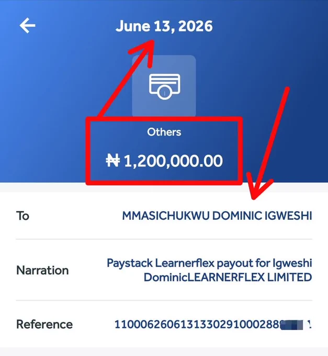Tap the Reference label
The image size is (328, 356).
(x=44, y=324)
